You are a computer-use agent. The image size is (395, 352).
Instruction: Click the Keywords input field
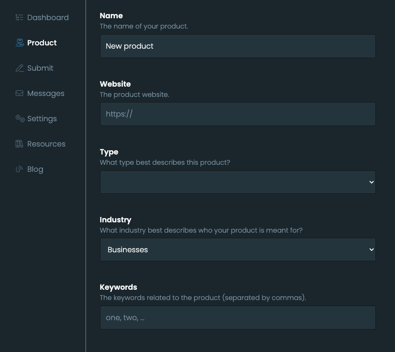[x=237, y=318]
